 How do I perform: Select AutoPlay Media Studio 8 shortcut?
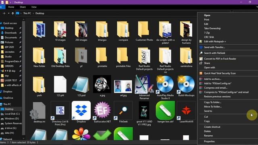165,87
